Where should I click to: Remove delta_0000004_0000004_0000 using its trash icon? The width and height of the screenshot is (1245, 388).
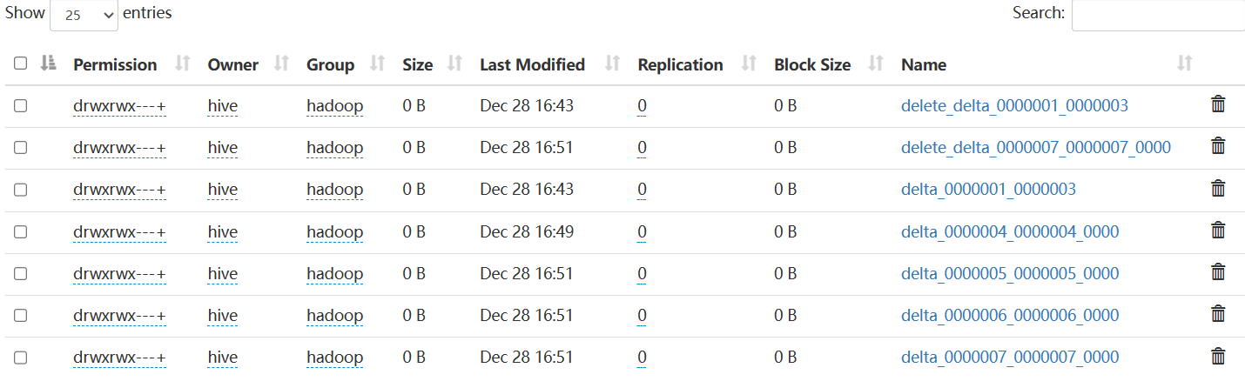click(x=1218, y=231)
